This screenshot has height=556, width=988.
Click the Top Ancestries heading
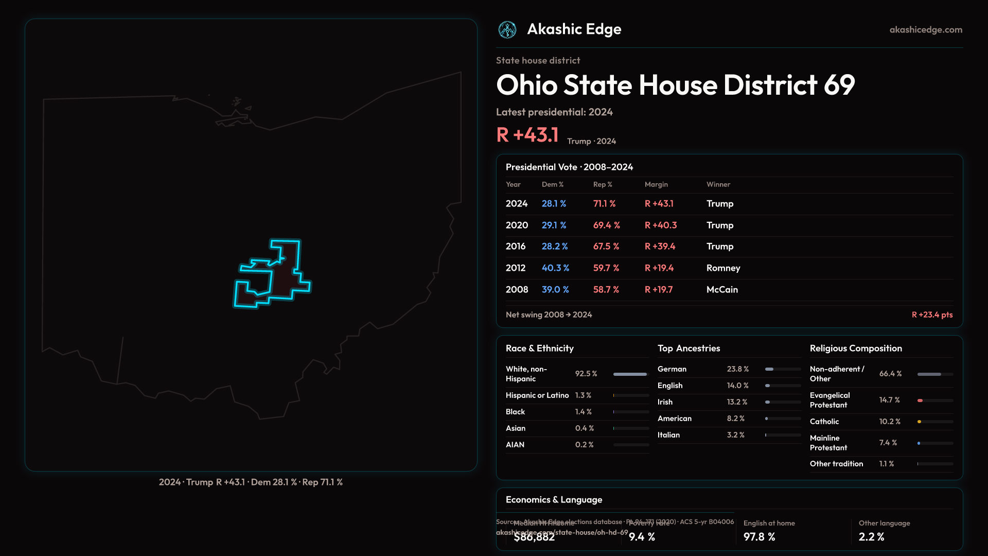pos(689,349)
